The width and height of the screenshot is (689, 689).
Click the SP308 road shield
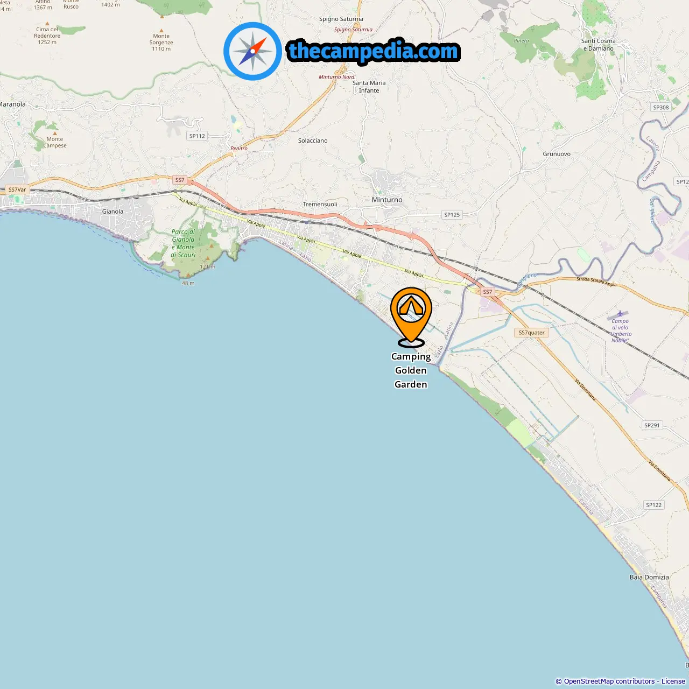(661, 108)
